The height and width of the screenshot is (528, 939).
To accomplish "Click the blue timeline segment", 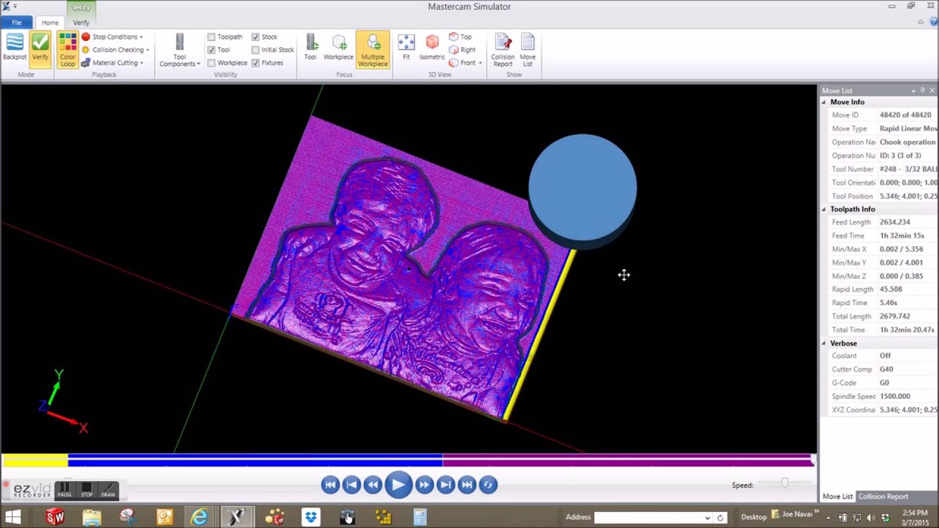I will [x=255, y=461].
